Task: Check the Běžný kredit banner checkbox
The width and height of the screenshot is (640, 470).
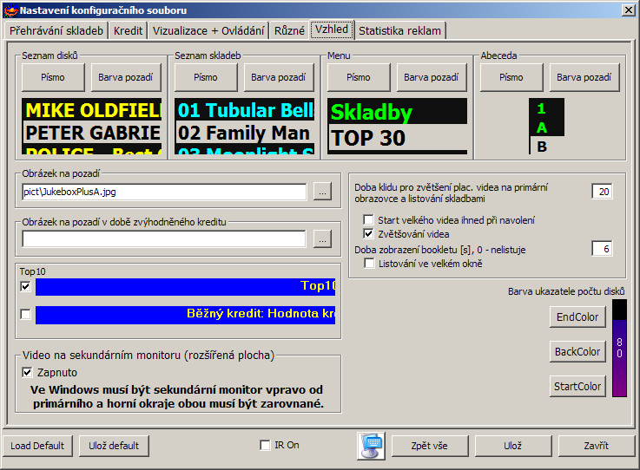Action: click(x=25, y=314)
